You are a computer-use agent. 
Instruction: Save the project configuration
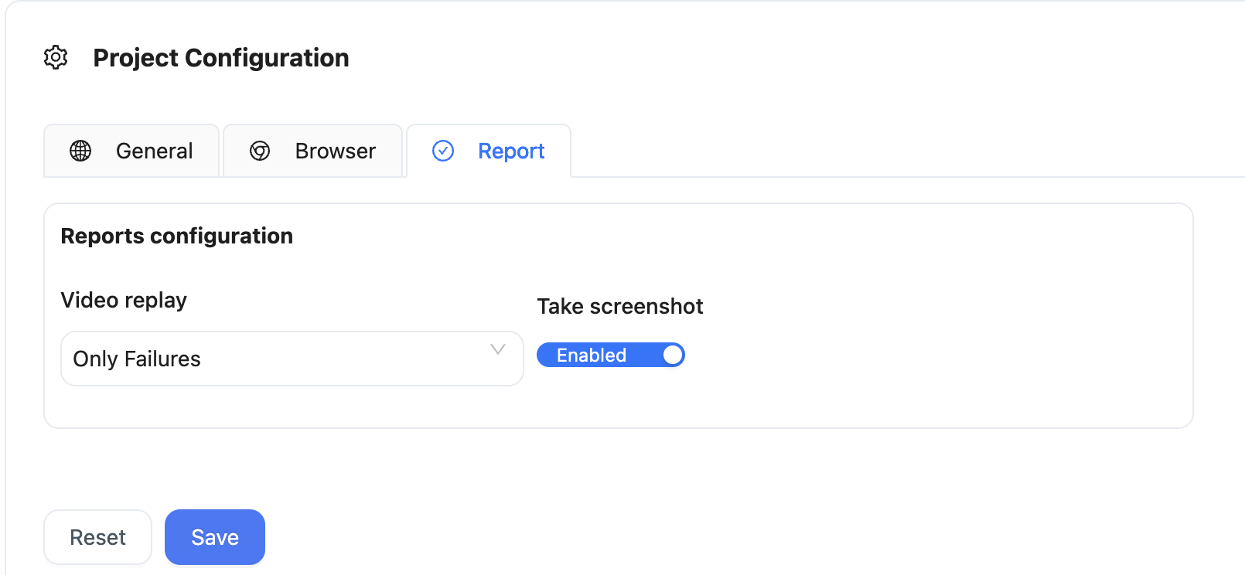point(215,537)
